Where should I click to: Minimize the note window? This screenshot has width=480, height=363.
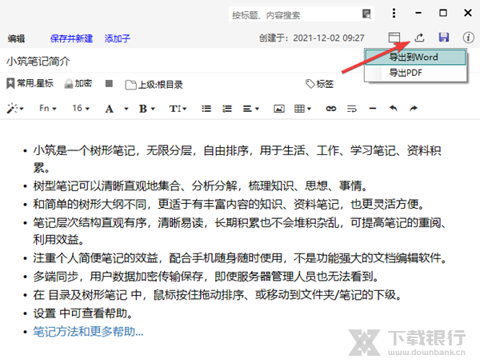[x=418, y=13]
